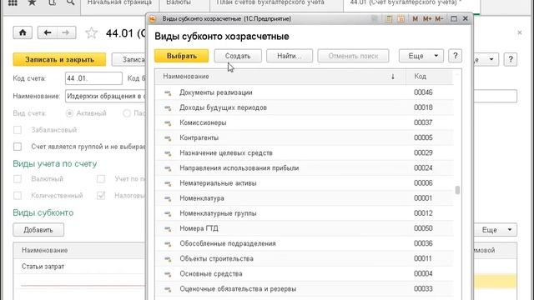Open the sections grid menu icon
Viewport: 534px width, 300px height.
pyautogui.click(x=13, y=2)
